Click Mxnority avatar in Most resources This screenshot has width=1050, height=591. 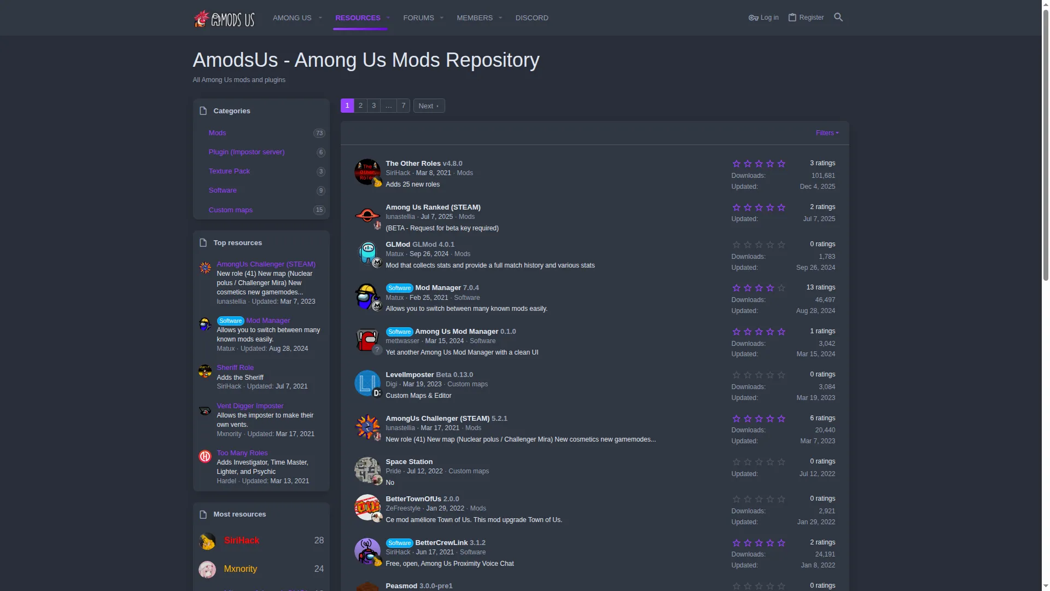[x=207, y=570]
